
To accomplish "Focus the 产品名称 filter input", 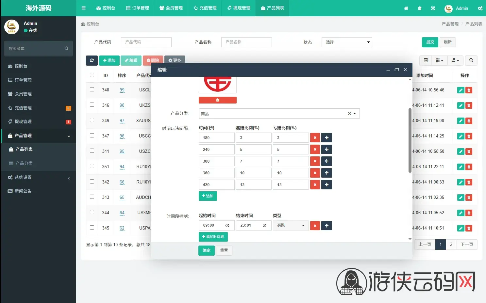I will pyautogui.click(x=246, y=42).
